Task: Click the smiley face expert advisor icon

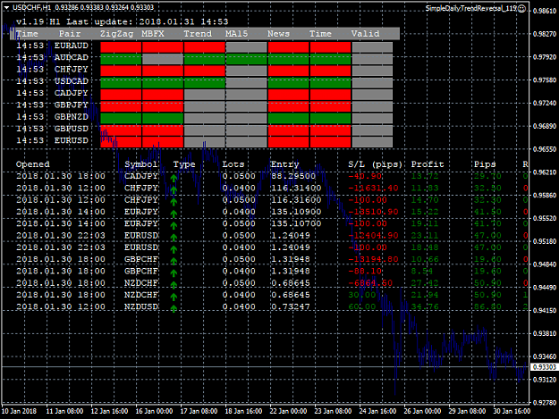Action: click(521, 9)
